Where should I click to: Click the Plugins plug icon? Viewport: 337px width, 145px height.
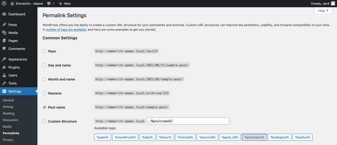coord(4,67)
